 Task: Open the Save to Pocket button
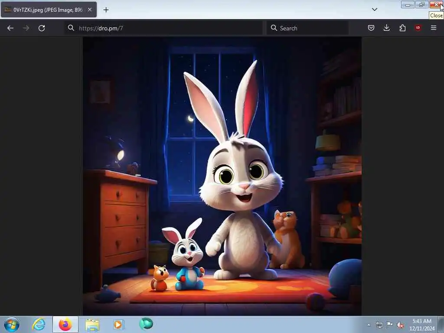371,28
